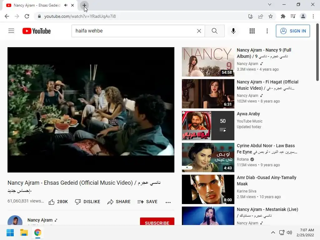Open a new Chrome tab
The height and width of the screenshot is (240, 320).
[84, 5]
